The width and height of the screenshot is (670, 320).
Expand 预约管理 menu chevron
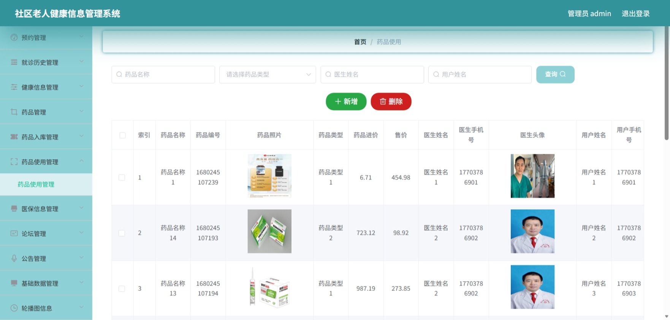(81, 36)
